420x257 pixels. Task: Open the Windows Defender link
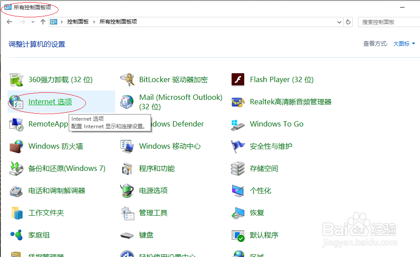[x=177, y=124]
